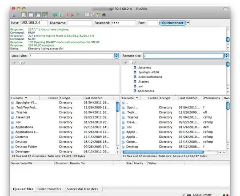This screenshot has width=240, height=196.
Task: Switch to Queued files tab
Action: pos(23,189)
